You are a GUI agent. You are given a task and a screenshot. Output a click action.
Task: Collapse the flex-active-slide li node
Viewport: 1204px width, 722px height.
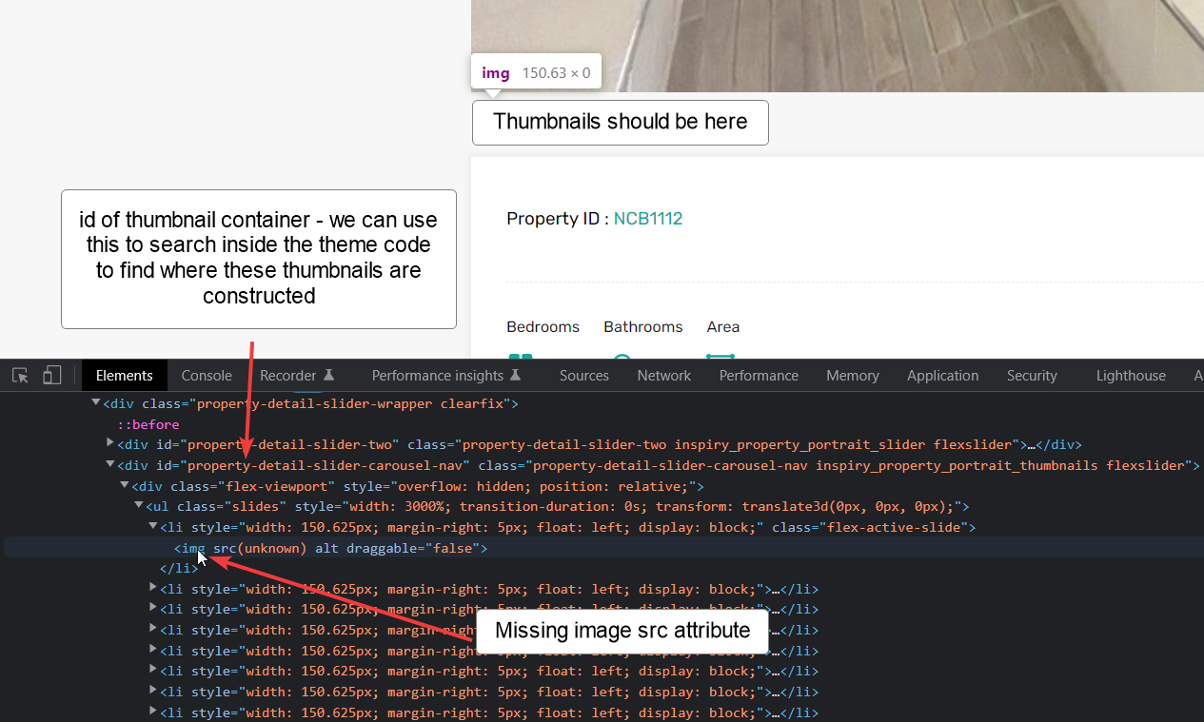[153, 527]
